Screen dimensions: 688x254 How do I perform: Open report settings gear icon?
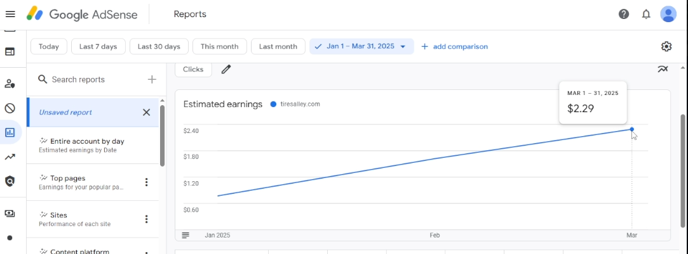point(666,46)
